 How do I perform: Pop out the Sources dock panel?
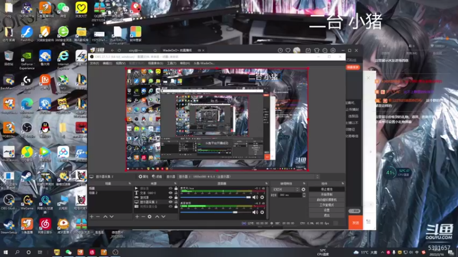pos(175,183)
